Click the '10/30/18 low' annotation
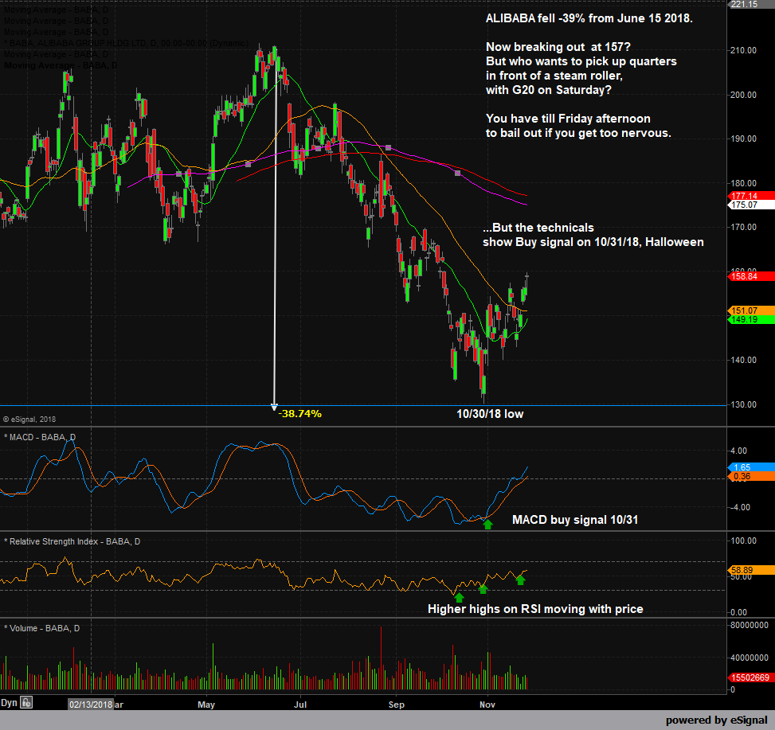 pyautogui.click(x=490, y=414)
